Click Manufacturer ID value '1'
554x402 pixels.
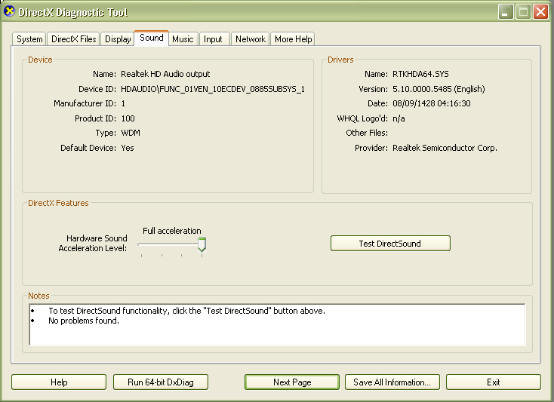(123, 103)
